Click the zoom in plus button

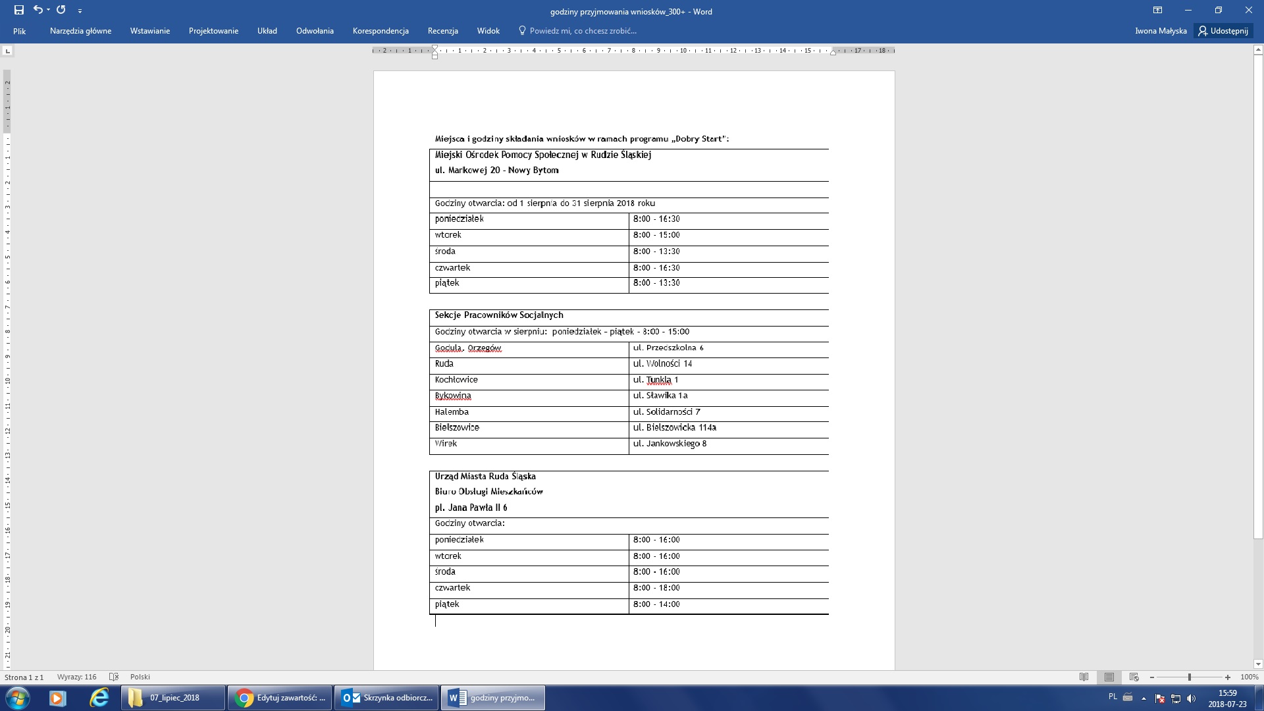(1228, 677)
